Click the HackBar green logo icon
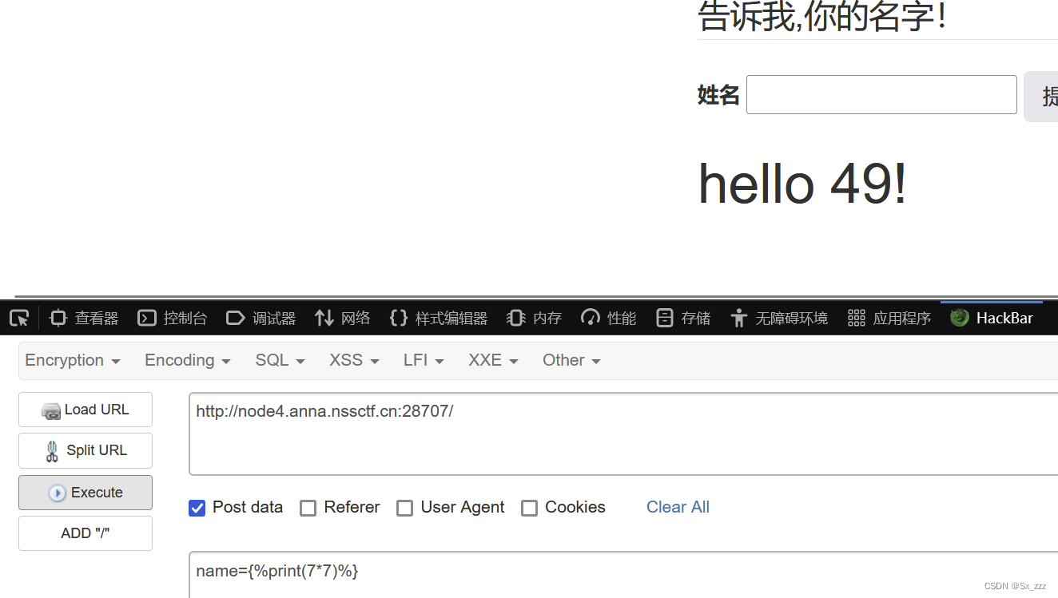 960,318
